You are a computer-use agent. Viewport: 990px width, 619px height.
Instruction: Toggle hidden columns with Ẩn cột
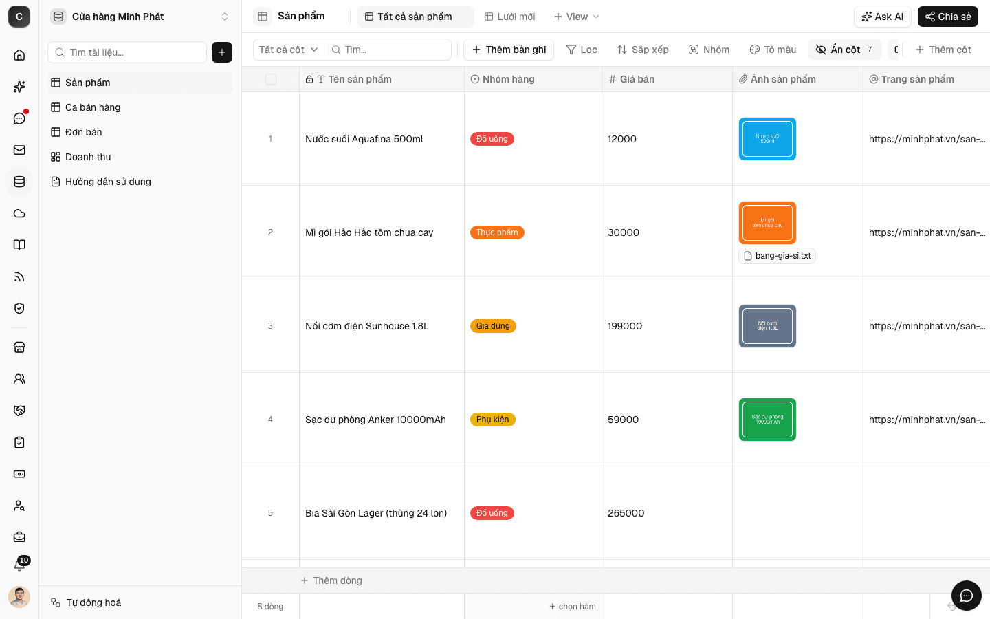click(x=845, y=50)
